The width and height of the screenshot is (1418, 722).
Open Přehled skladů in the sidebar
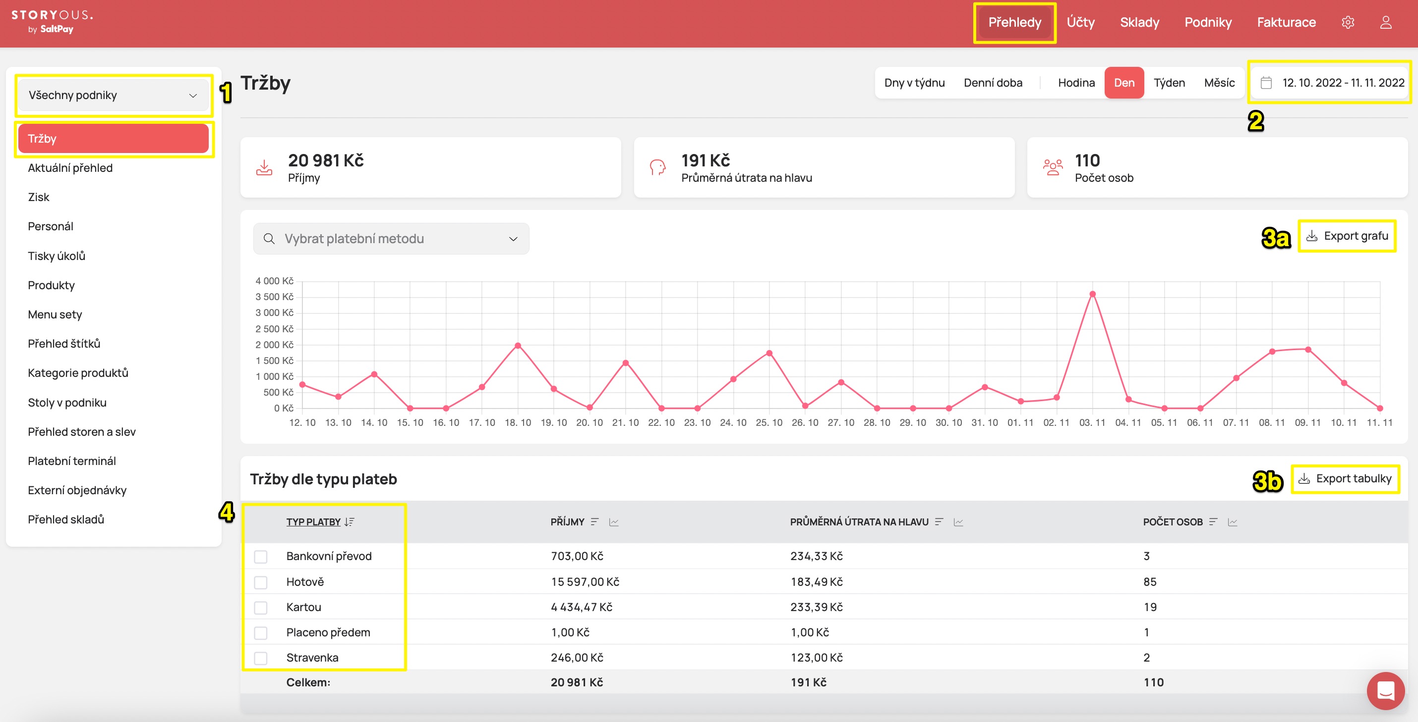66,519
